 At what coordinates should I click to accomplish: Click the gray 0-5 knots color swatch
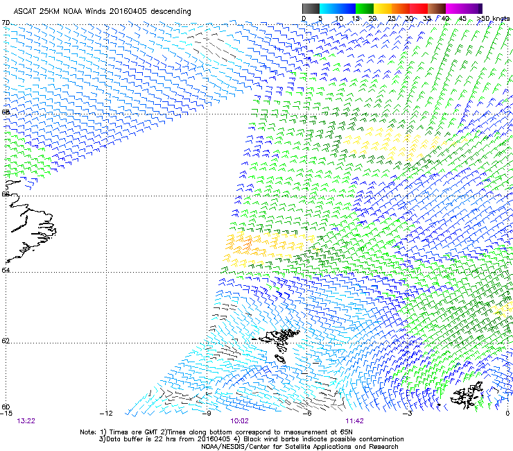tap(311, 8)
